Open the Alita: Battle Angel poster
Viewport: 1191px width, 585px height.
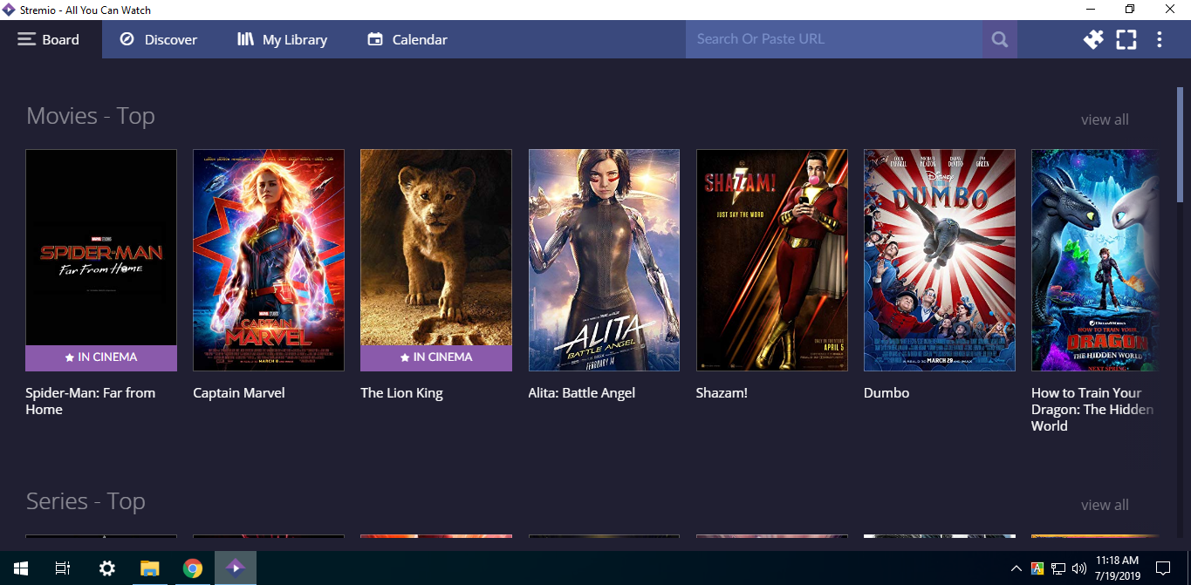pyautogui.click(x=604, y=260)
